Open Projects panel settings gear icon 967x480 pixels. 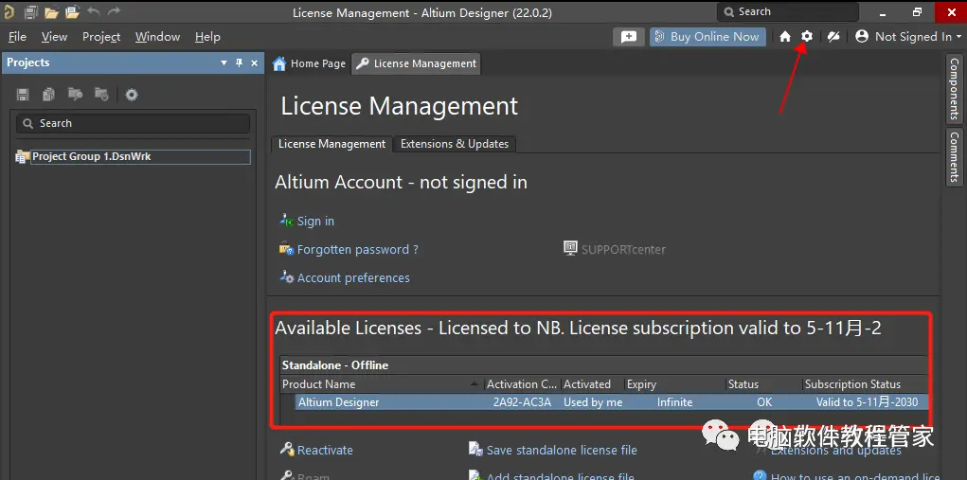pyautogui.click(x=132, y=95)
